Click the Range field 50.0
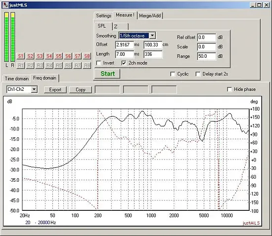Image resolution: width=272 pixels, height=236 pixels. tap(207, 56)
